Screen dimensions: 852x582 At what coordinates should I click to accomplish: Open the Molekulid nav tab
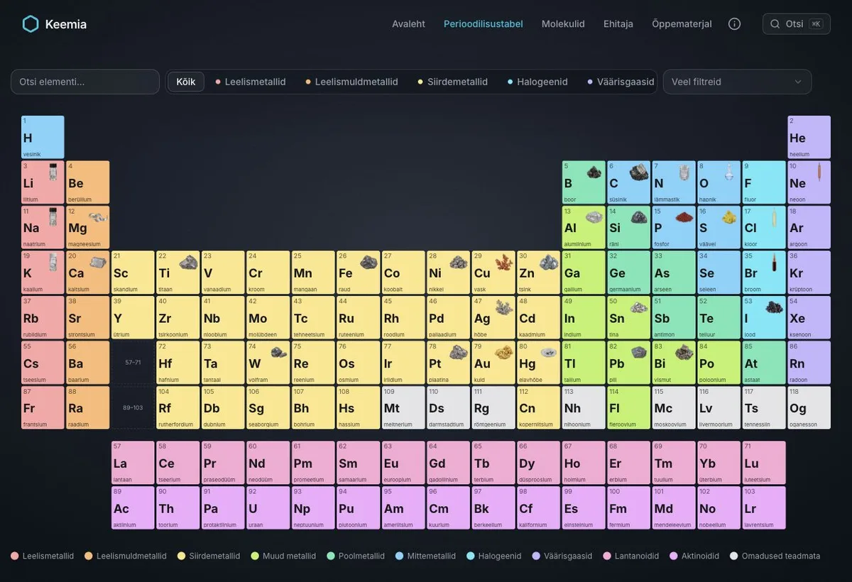tap(563, 24)
